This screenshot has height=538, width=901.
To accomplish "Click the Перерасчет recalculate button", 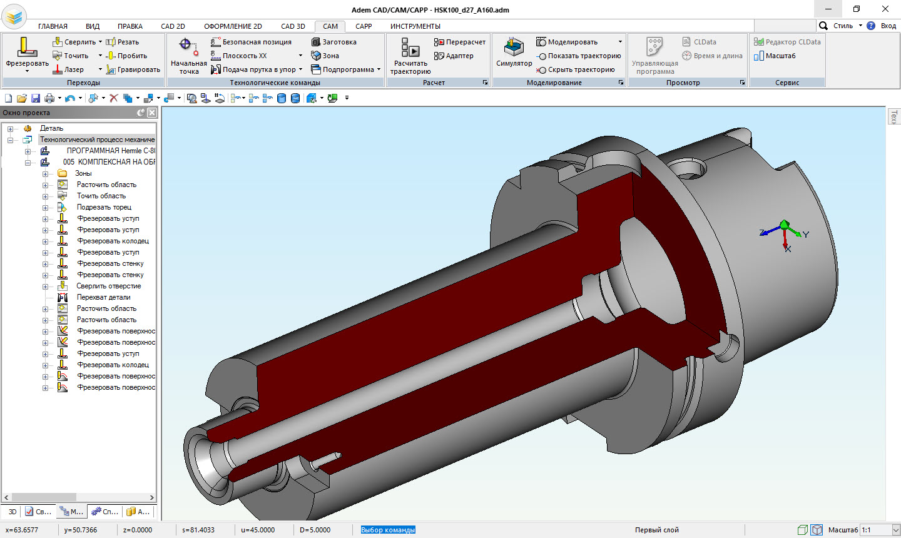I will pos(460,42).
